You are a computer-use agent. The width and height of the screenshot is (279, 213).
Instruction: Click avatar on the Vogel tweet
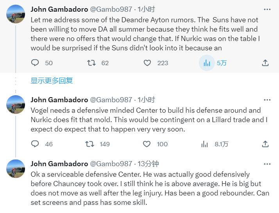pyautogui.click(x=16, y=105)
